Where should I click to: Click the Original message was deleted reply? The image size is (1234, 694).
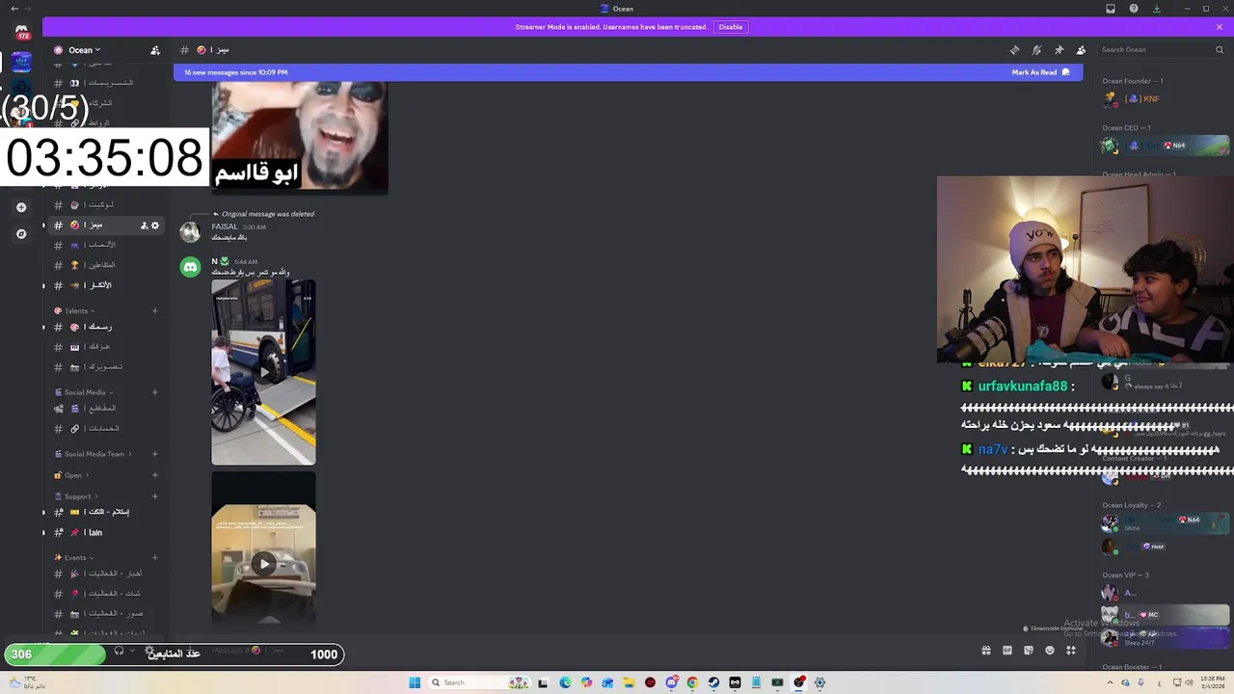tap(267, 214)
